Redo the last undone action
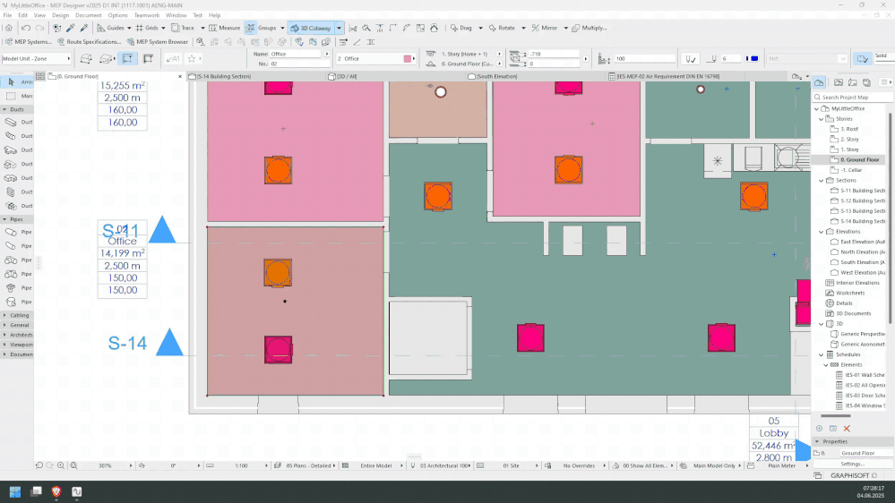Screen dimensions: 895x503 pos(39,28)
